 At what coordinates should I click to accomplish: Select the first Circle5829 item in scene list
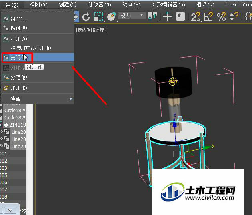click(15, 111)
